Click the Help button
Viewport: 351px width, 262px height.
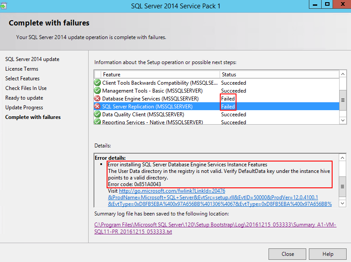coord(328,254)
